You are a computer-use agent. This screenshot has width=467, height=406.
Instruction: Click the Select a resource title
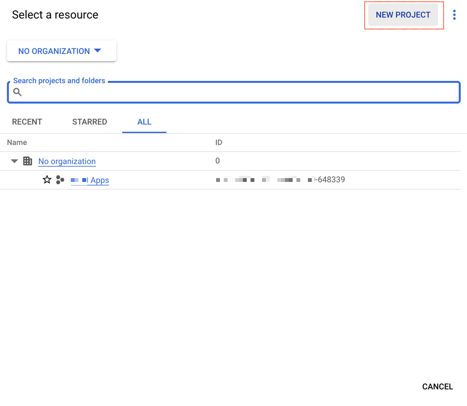click(x=55, y=15)
